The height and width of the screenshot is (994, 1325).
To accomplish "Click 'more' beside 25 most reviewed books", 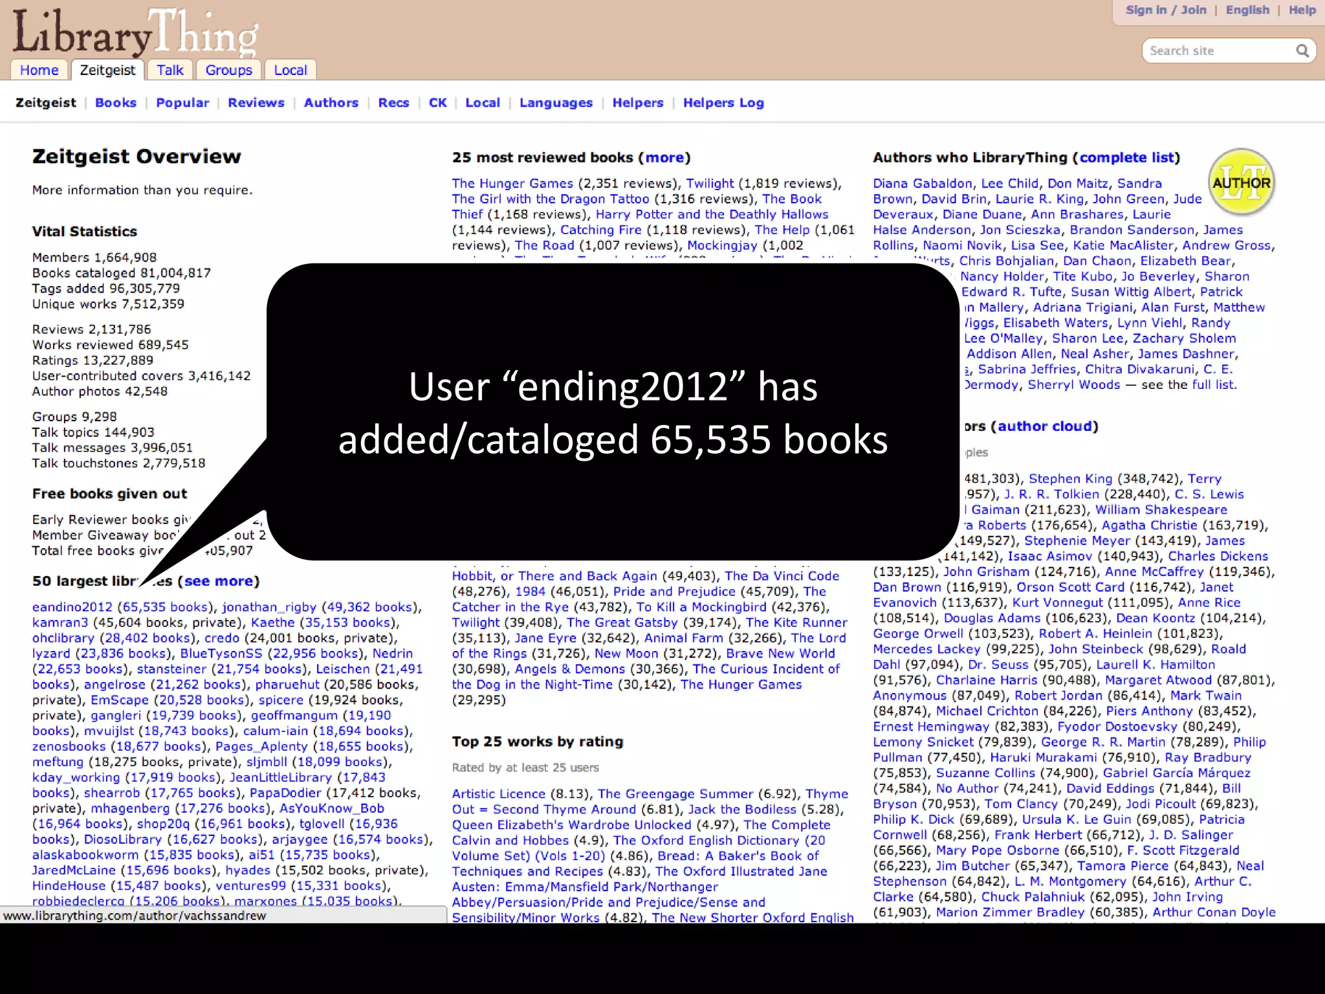I will (664, 157).
